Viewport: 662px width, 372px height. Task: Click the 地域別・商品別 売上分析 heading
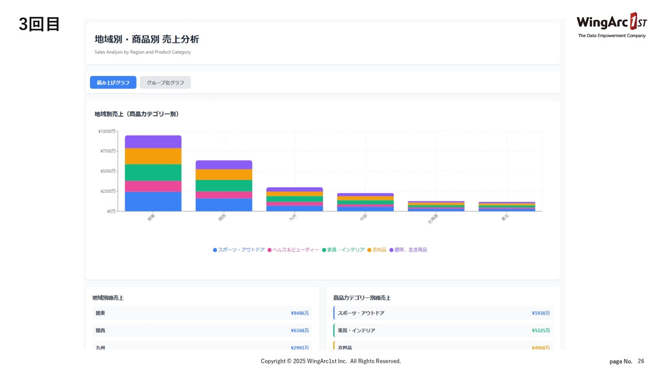click(x=147, y=40)
